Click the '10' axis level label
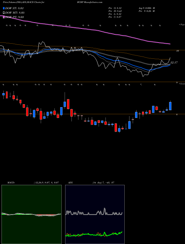Viewport: 185px width, 244px height. (178, 51)
